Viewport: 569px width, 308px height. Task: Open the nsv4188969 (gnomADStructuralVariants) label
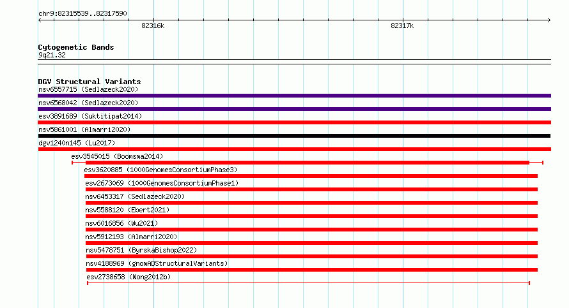coord(157,263)
